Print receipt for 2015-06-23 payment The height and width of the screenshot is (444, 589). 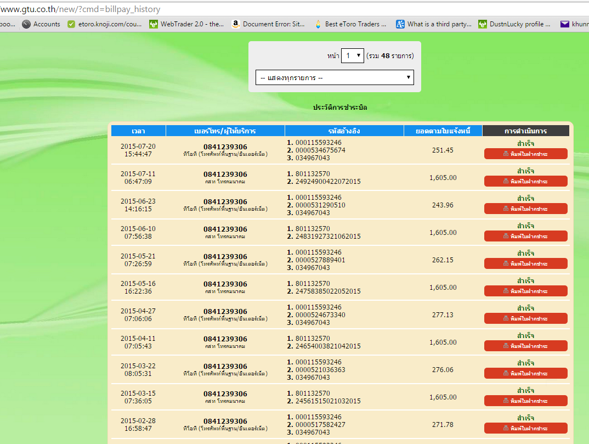pos(525,209)
